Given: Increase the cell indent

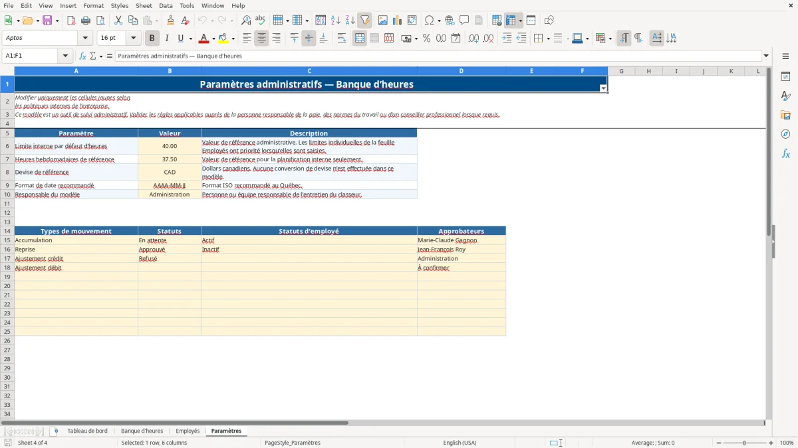Looking at the screenshot, I should [507, 38].
